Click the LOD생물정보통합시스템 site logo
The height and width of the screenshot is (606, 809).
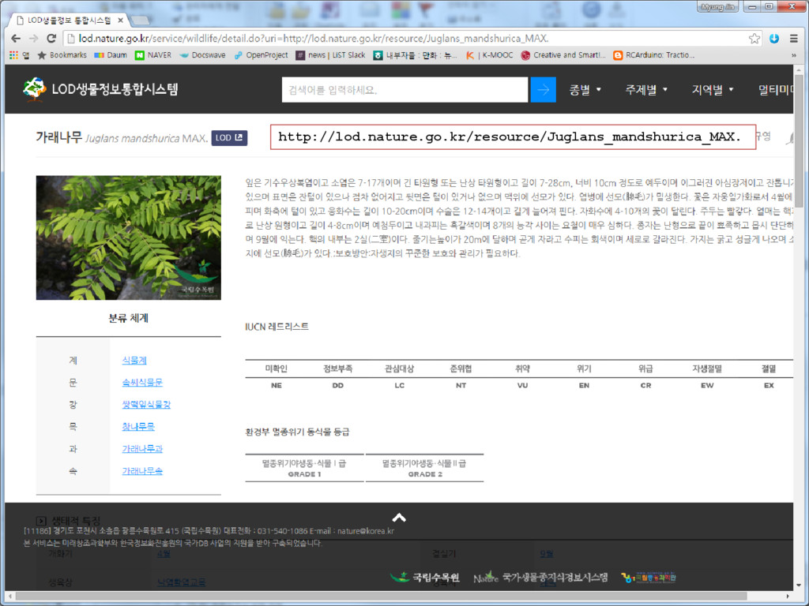100,89
